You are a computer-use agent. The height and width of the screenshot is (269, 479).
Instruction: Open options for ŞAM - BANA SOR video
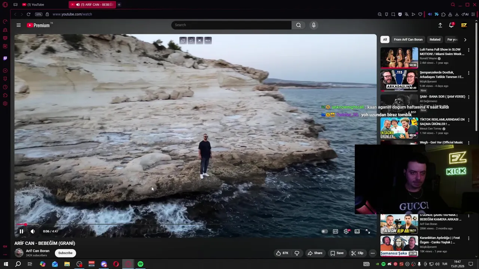(469, 97)
